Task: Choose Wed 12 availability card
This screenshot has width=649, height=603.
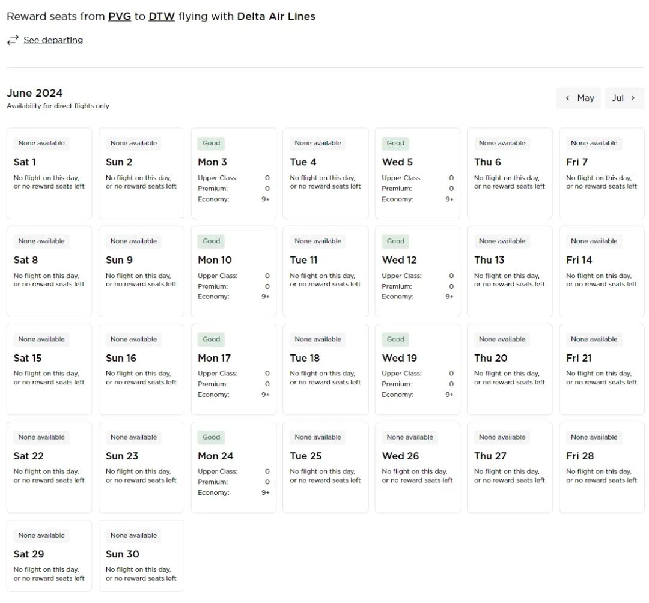Action: [417, 271]
